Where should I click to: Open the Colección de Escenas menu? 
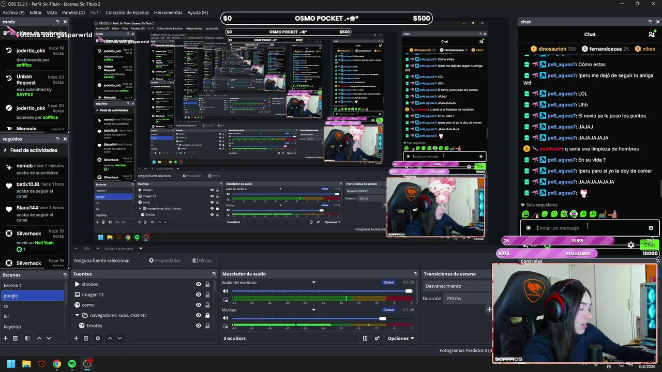point(127,12)
